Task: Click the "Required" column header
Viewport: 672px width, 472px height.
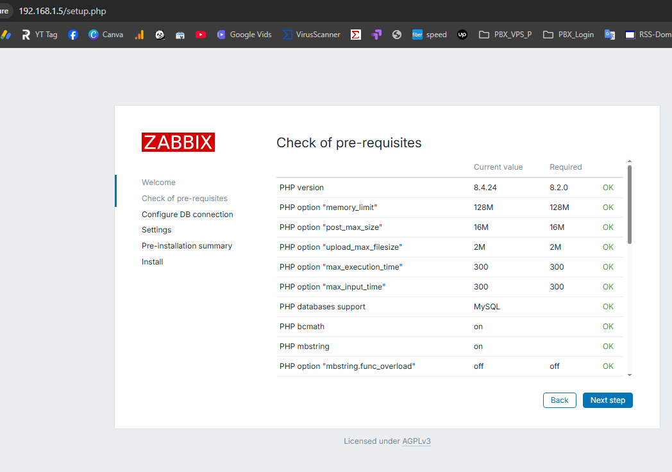Action: tap(566, 167)
